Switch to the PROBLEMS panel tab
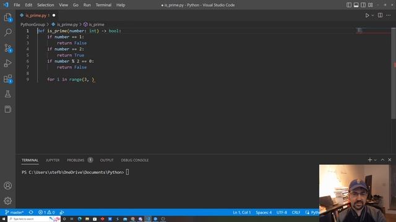The width and height of the screenshot is (396, 222). tap(75, 160)
